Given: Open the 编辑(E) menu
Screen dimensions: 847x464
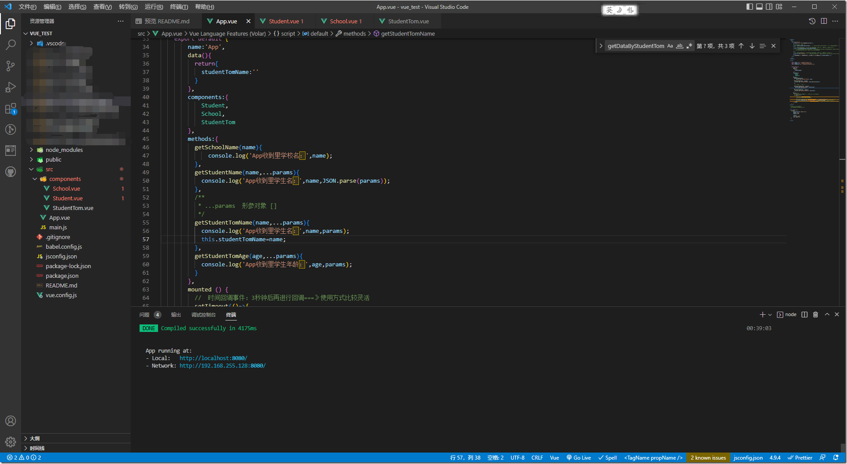Looking at the screenshot, I should coord(52,7).
